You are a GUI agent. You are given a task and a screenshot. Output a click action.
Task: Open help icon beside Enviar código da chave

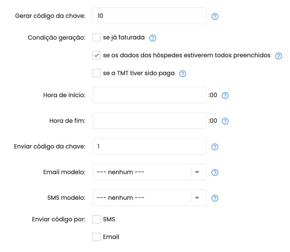pyautogui.click(x=215, y=147)
